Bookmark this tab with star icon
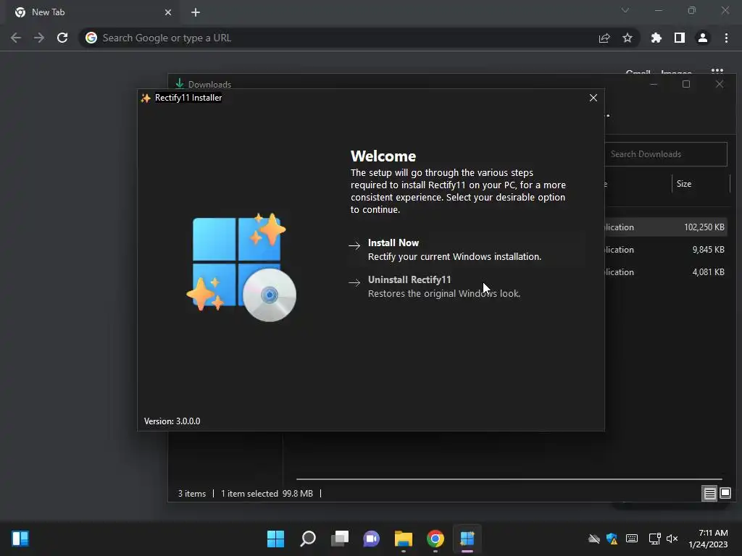742x556 pixels. [x=628, y=38]
